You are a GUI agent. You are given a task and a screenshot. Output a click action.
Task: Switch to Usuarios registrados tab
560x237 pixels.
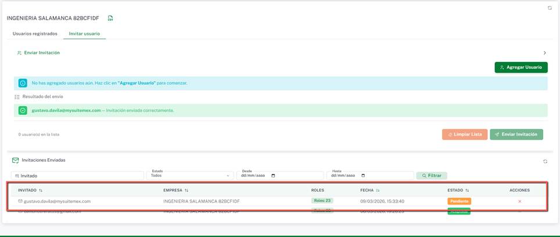click(x=35, y=34)
